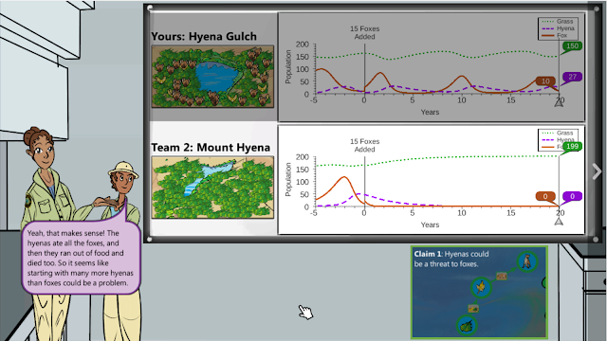Click the year 20 marker on Hyena Gulch graph
The height and width of the screenshot is (341, 607).
tap(559, 102)
